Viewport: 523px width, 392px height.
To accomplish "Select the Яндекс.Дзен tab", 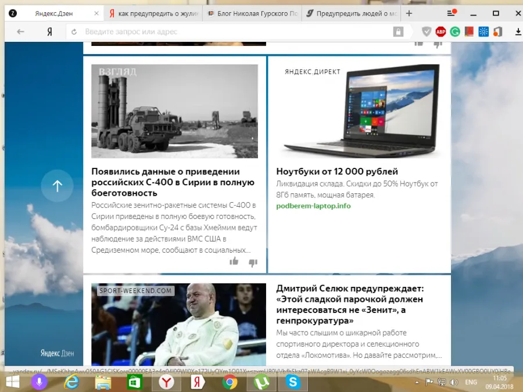I will pos(55,13).
